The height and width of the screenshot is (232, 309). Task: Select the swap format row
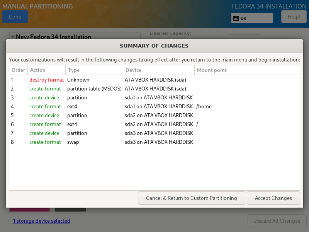[73, 142]
